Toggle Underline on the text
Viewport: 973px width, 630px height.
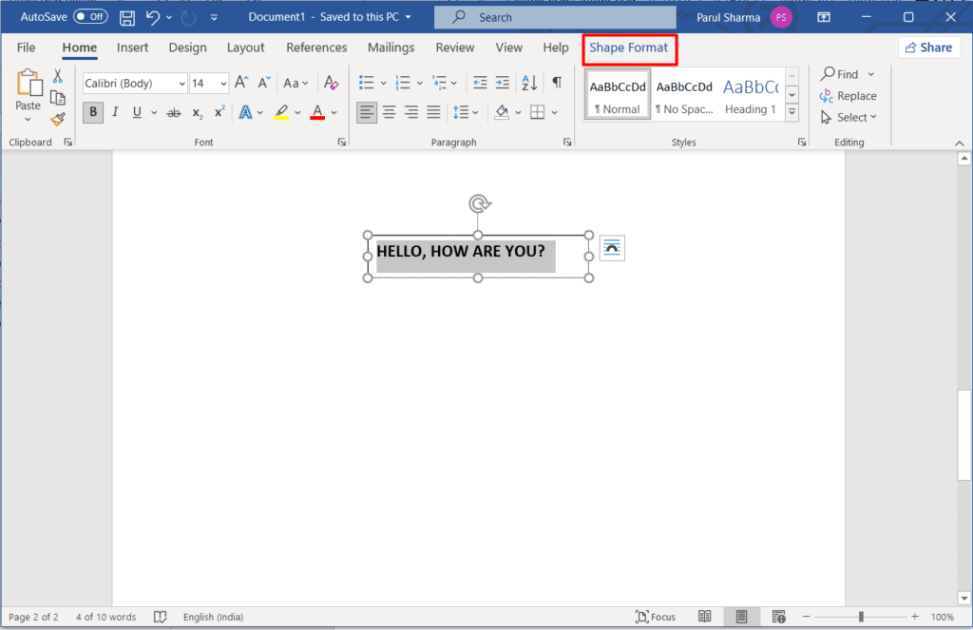pos(137,112)
